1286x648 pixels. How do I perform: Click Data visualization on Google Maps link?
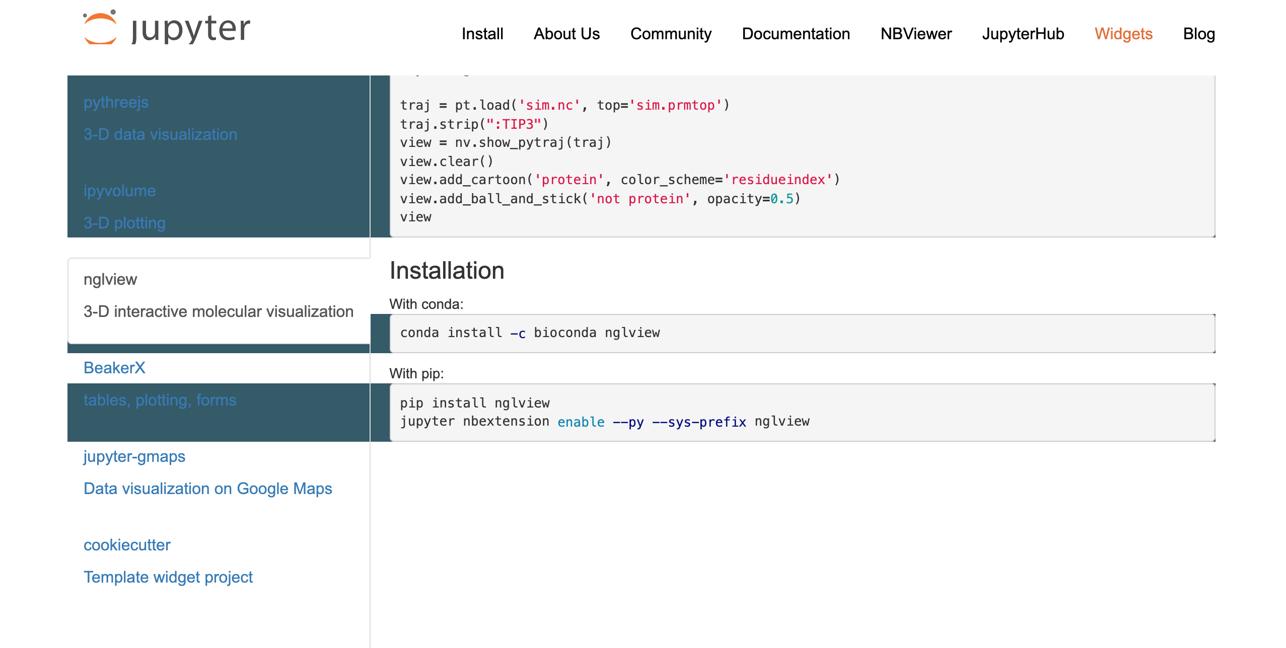(207, 489)
